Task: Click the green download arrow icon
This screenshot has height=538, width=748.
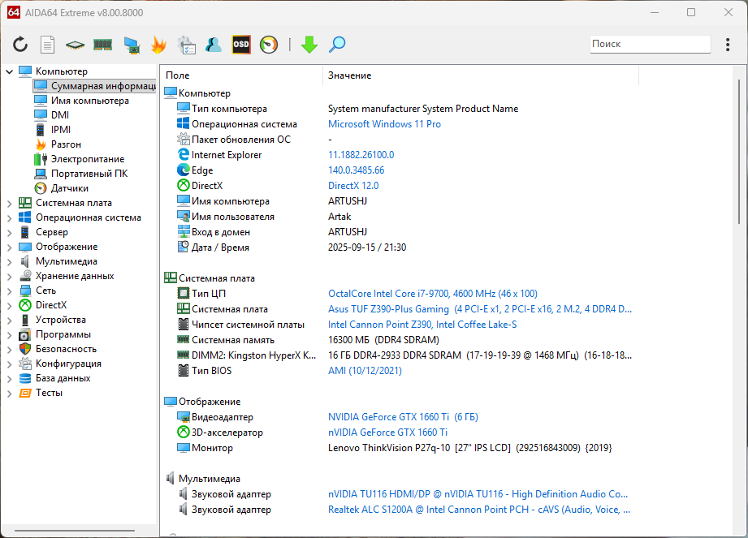Action: (x=309, y=45)
